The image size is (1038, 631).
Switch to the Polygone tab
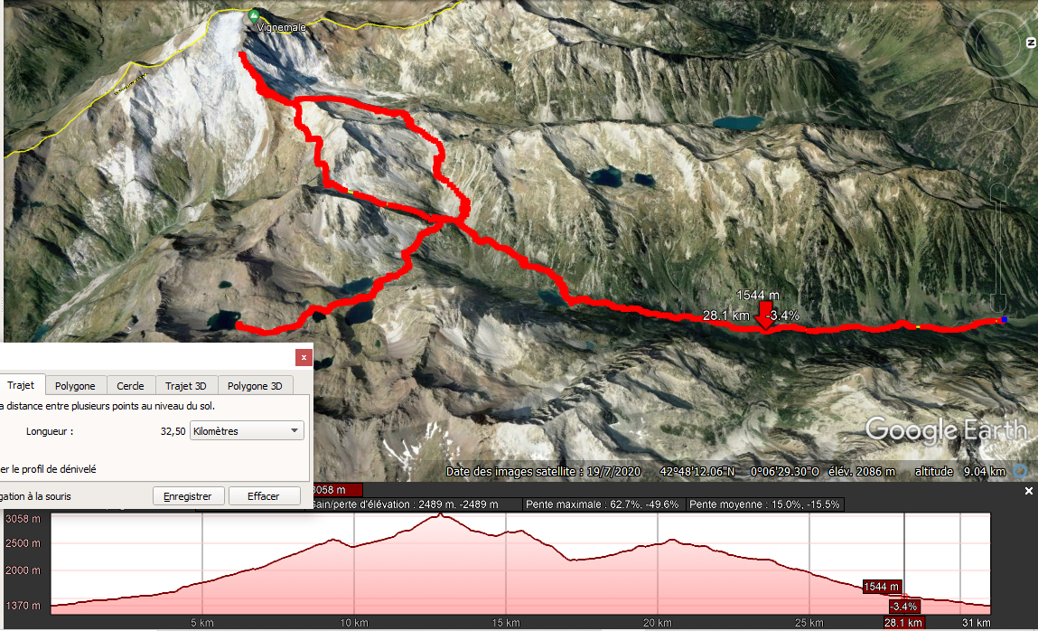tap(75, 385)
